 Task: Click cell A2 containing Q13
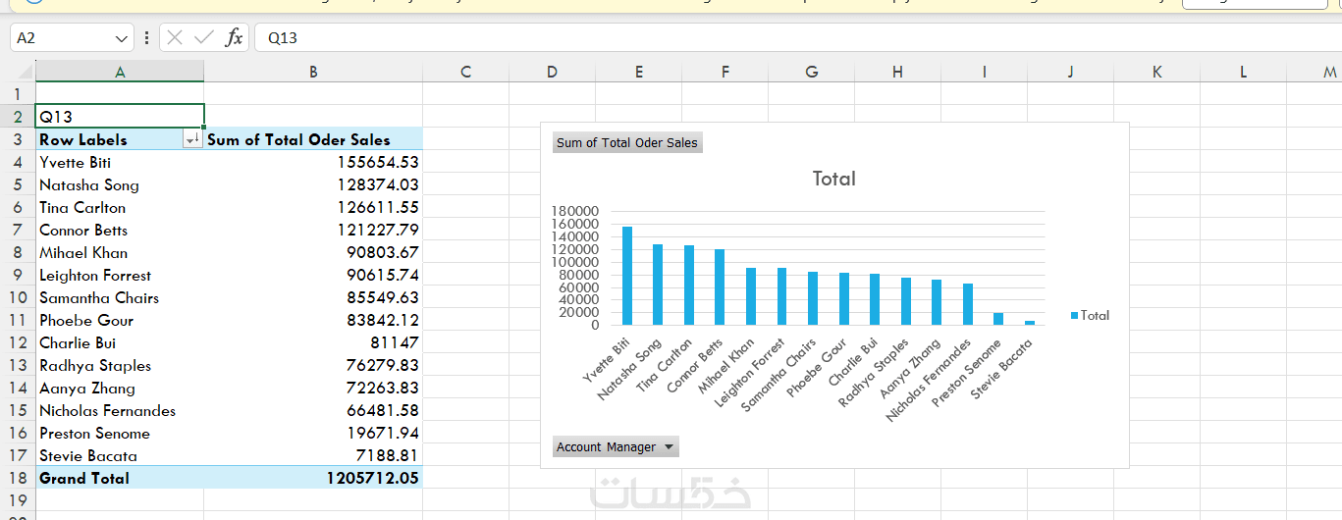pyautogui.click(x=120, y=117)
